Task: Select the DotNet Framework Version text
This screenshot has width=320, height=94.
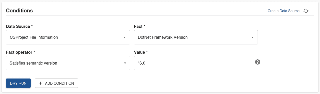Action: click(163, 37)
